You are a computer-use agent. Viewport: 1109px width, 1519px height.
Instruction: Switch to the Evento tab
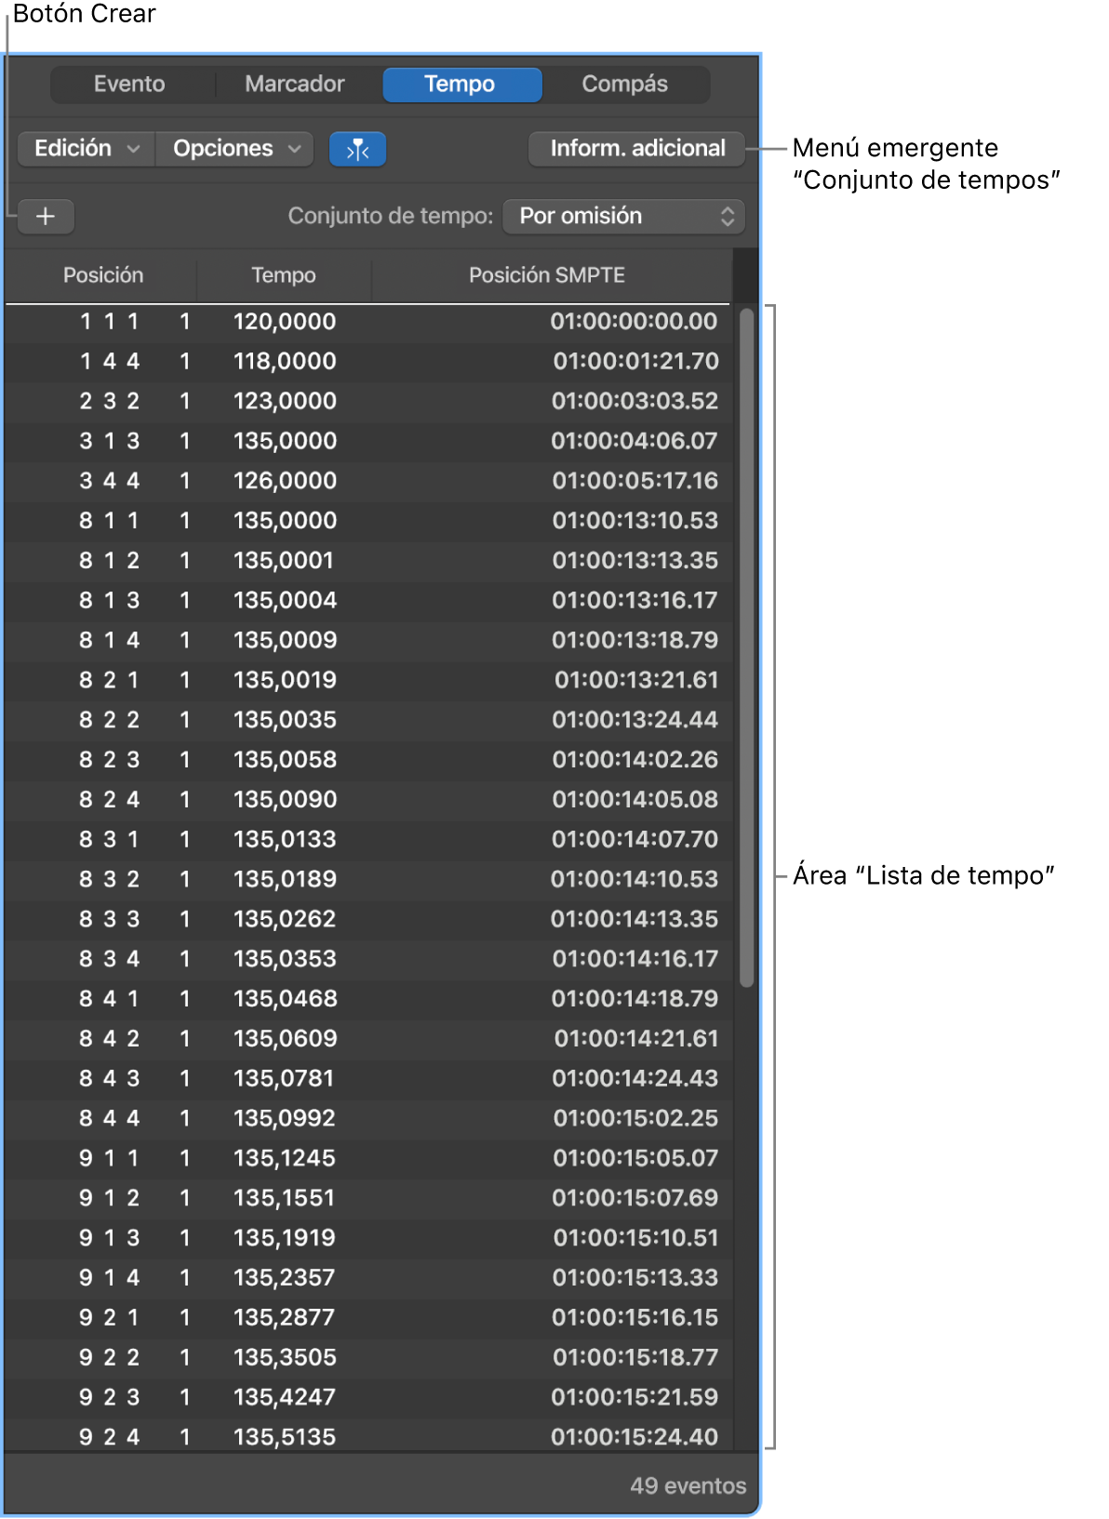click(x=129, y=84)
